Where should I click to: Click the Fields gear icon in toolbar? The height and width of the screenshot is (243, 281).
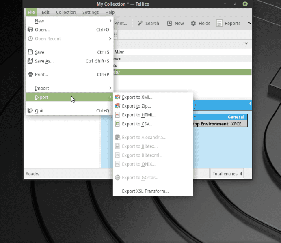193,23
